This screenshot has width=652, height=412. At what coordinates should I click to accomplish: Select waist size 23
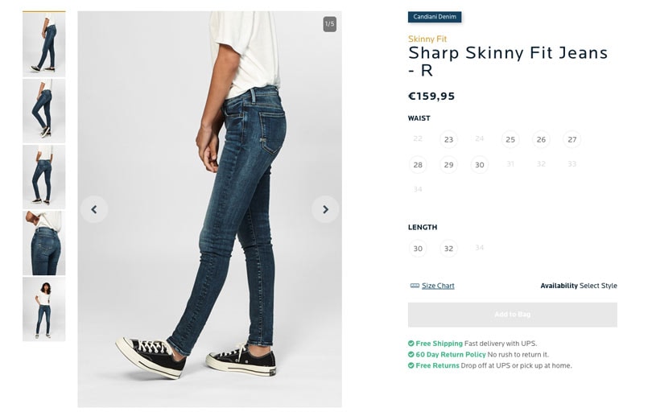[x=448, y=139]
